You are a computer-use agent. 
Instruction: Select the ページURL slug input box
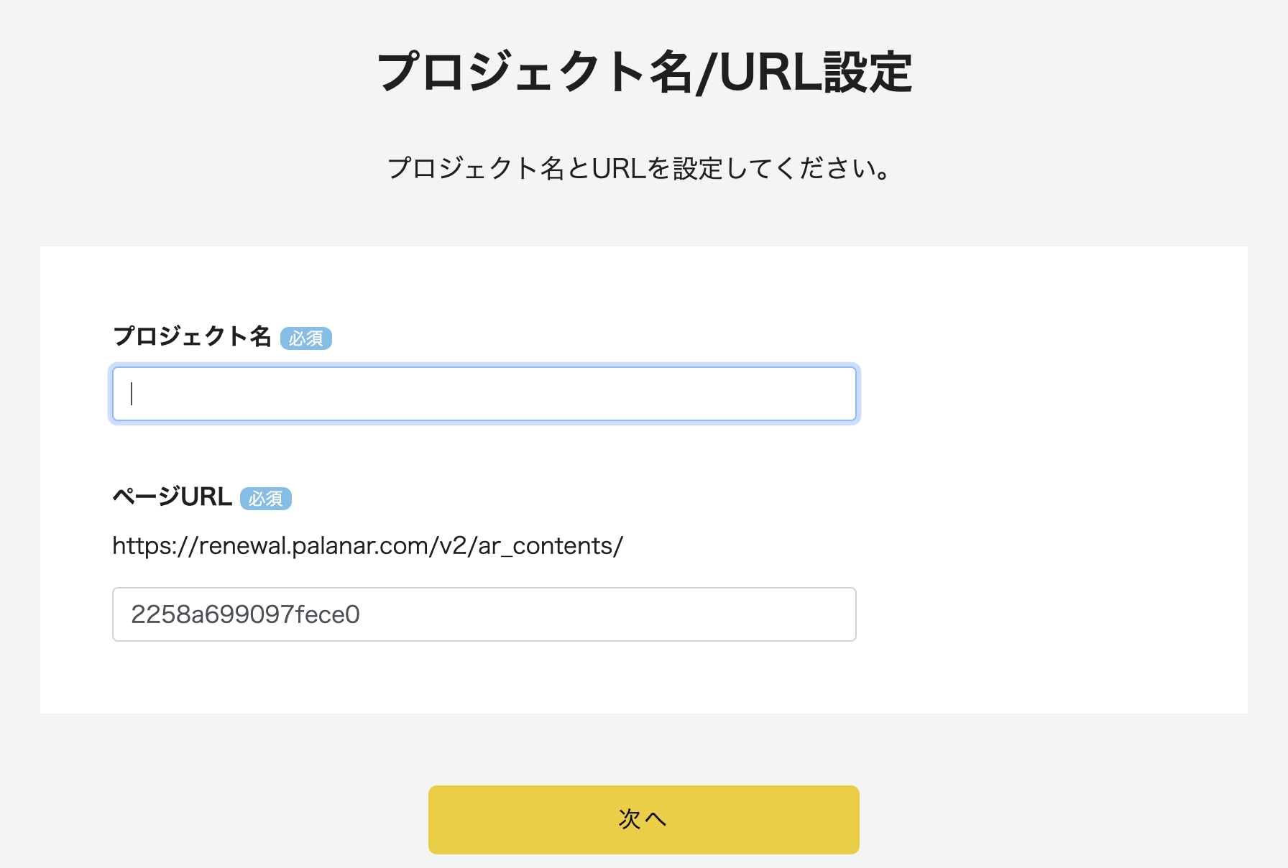coord(484,614)
